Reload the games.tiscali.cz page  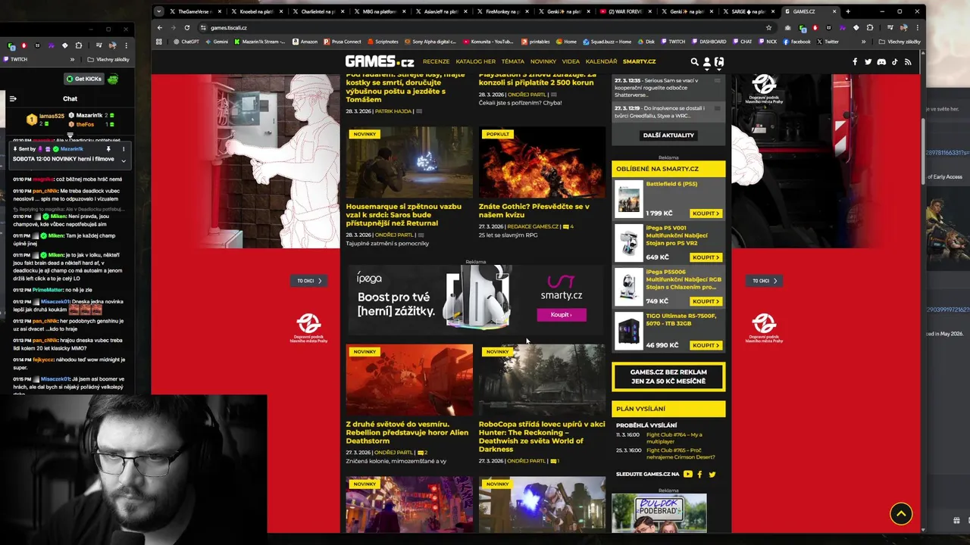click(187, 27)
